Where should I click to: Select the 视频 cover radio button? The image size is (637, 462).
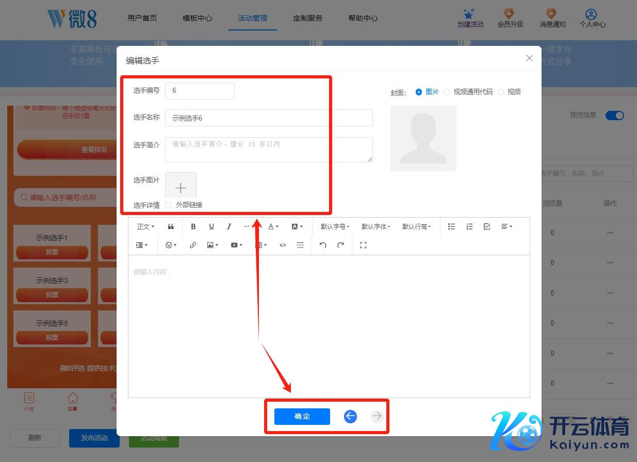pyautogui.click(x=500, y=92)
